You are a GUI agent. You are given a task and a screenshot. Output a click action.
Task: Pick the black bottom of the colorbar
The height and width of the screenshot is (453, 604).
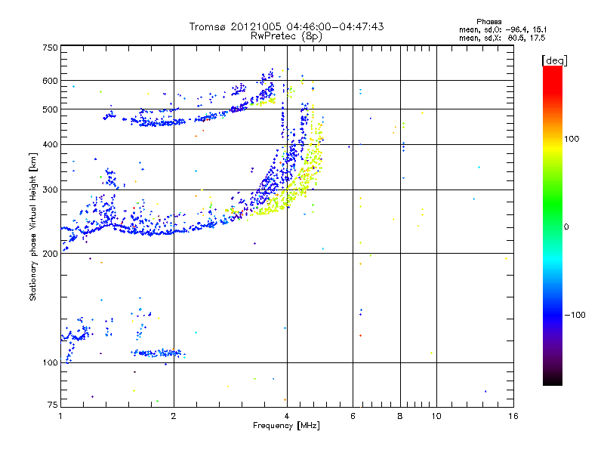[553, 381]
